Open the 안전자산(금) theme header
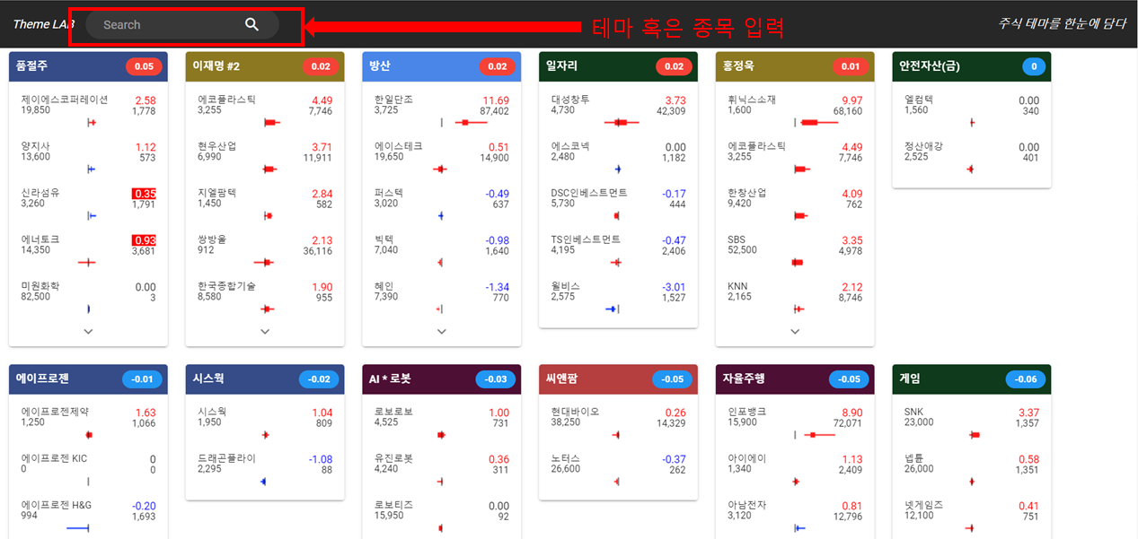This screenshot has width=1138, height=539. [x=972, y=66]
